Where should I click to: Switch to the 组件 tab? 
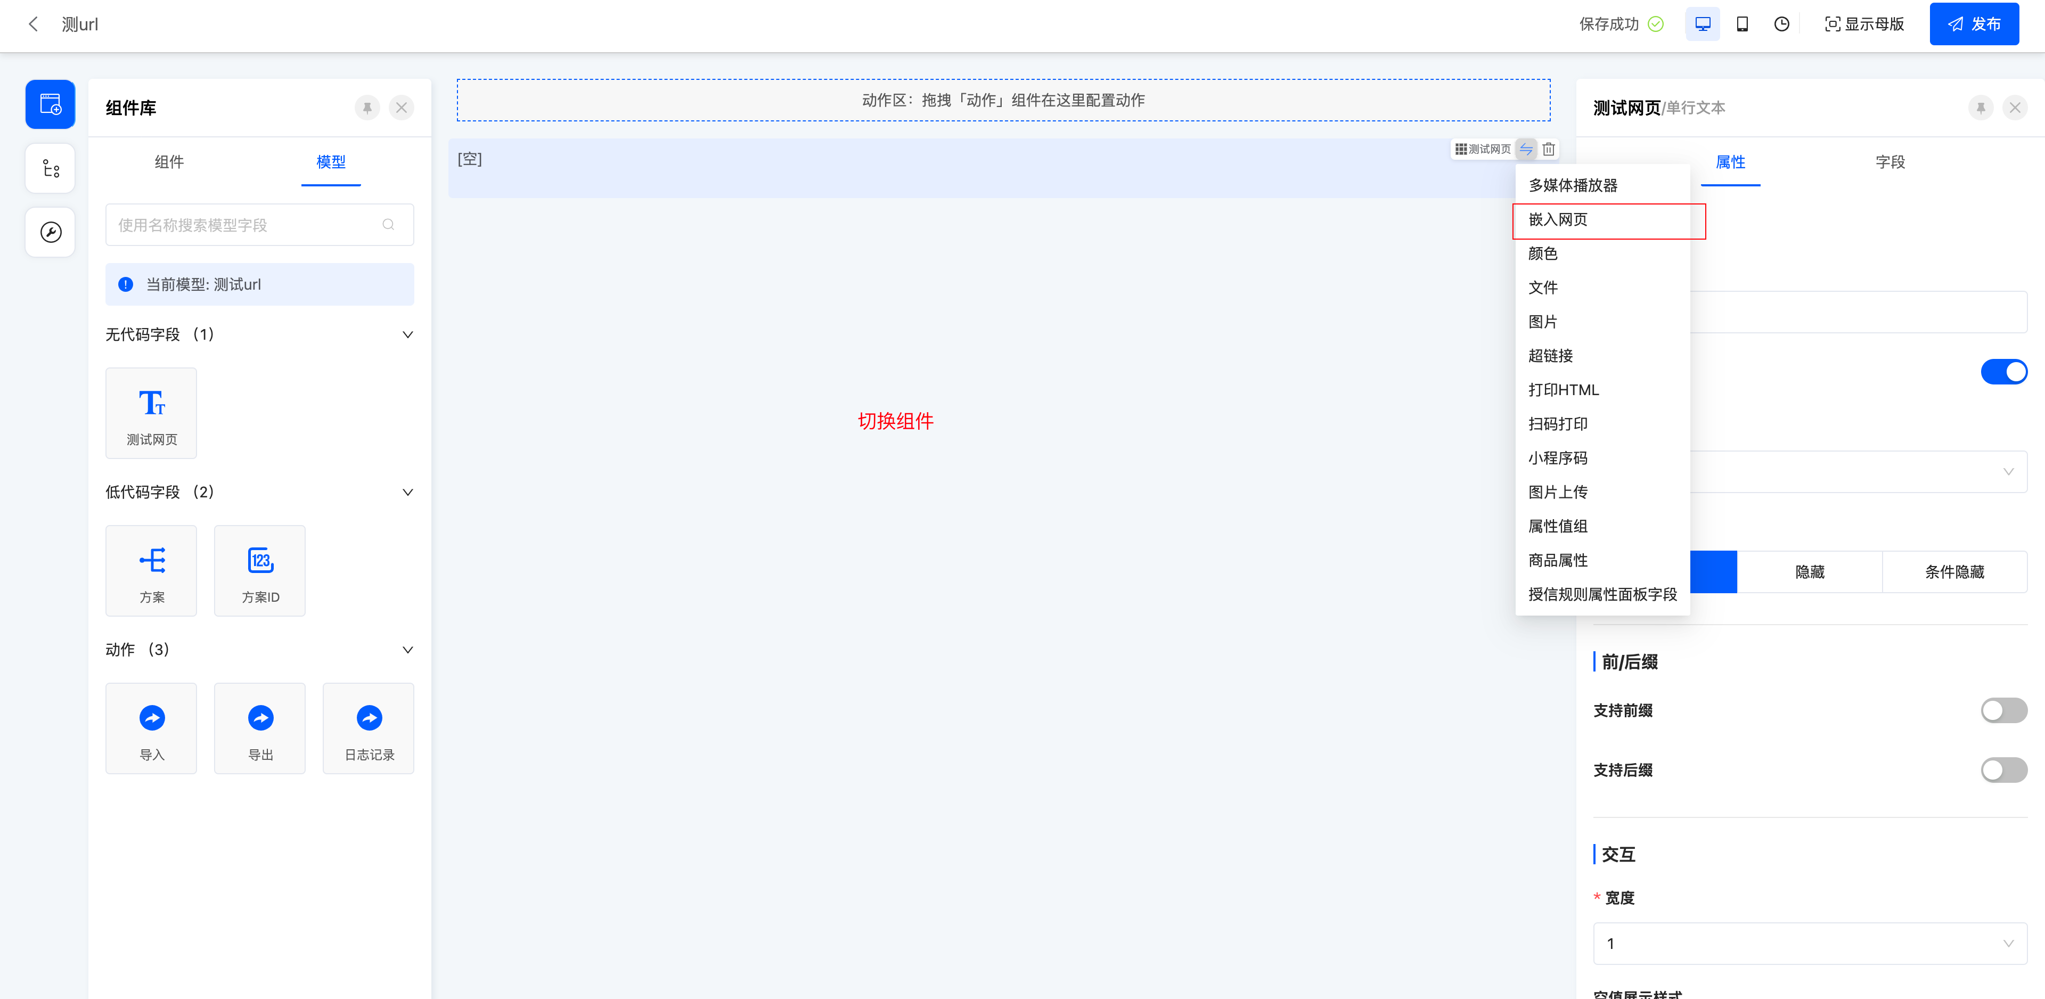click(x=169, y=162)
